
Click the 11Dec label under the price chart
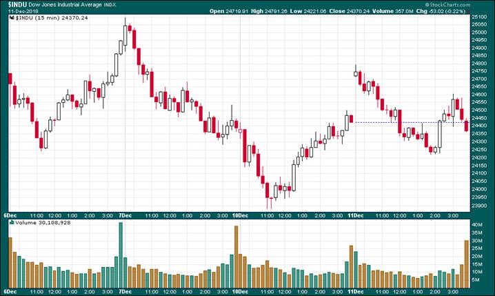(x=356, y=215)
